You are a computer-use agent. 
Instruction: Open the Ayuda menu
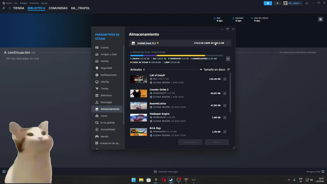coord(44,3)
